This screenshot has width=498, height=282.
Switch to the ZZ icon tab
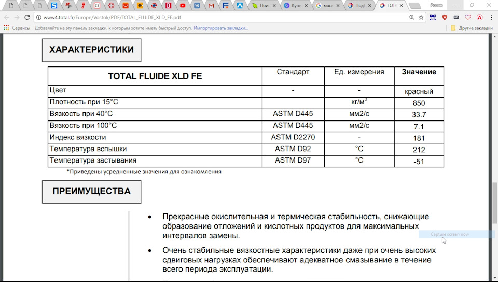97,5
